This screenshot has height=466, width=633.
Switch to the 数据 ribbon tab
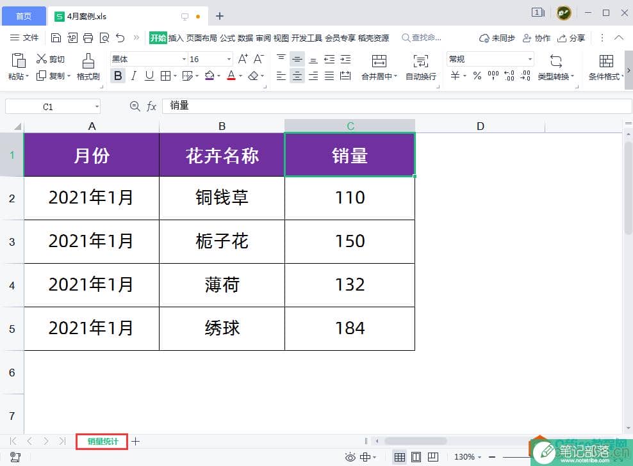[x=245, y=38]
